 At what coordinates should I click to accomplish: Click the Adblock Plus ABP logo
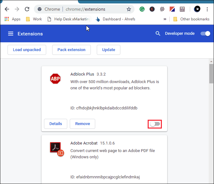[x=55, y=79]
